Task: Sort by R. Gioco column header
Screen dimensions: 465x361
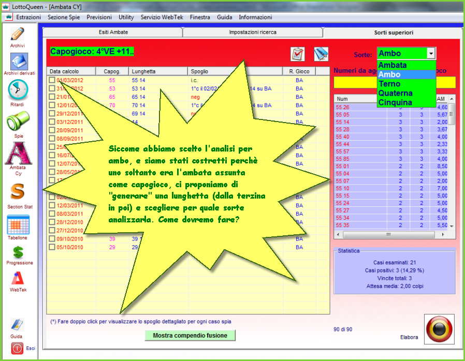Action: 299,71
